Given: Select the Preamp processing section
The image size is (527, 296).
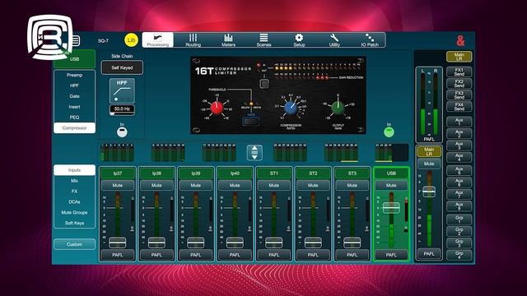Looking at the screenshot, I should (x=74, y=75).
